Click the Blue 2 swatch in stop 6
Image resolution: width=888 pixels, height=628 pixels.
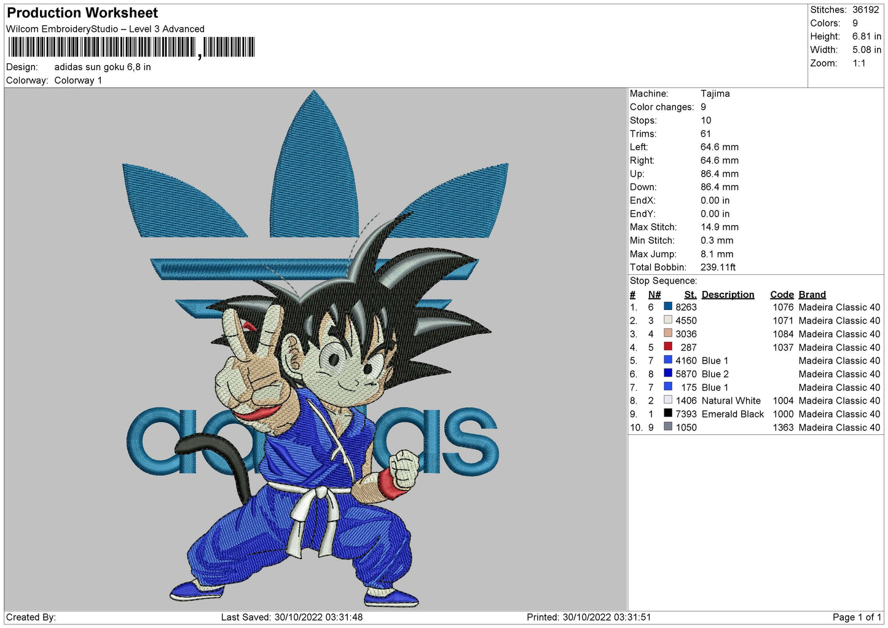(x=668, y=373)
